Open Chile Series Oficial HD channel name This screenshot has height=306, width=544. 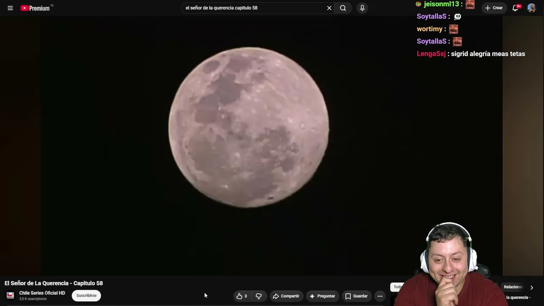pyautogui.click(x=42, y=293)
